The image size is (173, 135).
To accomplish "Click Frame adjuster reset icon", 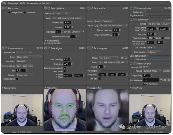I will pos(134,8).
